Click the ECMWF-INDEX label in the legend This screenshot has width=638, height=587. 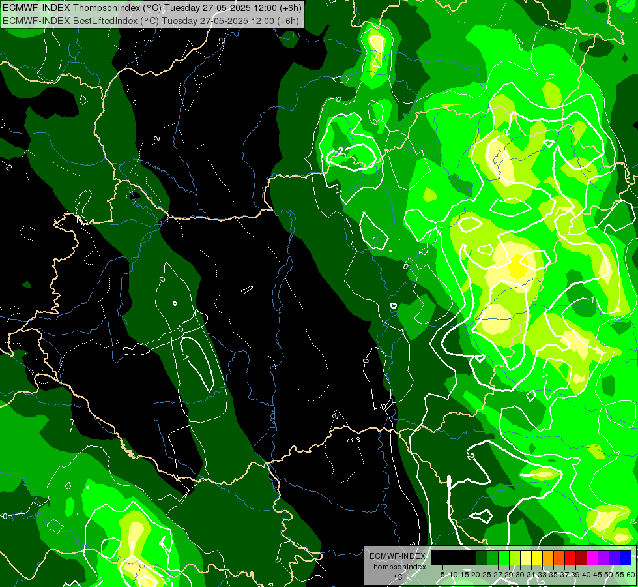pyautogui.click(x=398, y=556)
